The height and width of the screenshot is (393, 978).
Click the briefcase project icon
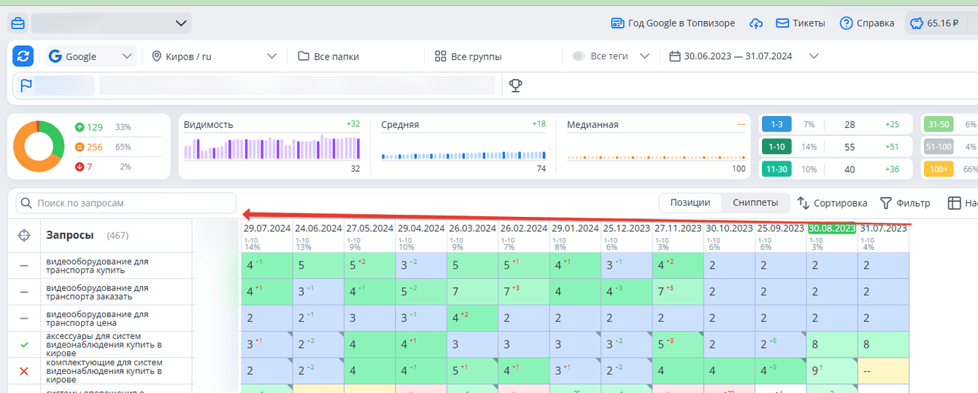[18, 23]
